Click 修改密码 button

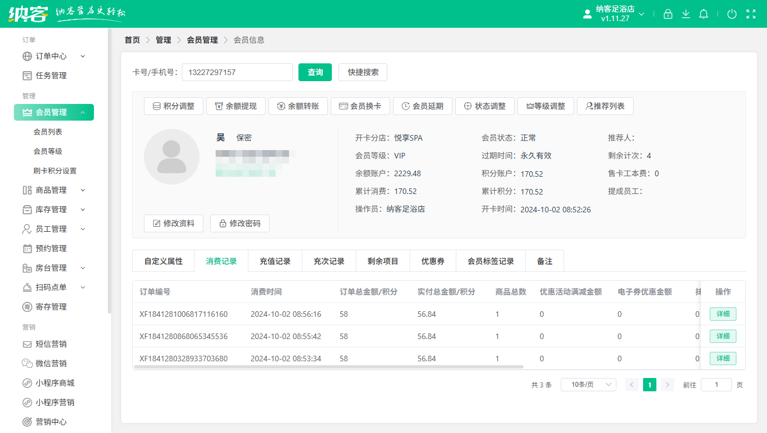240,223
